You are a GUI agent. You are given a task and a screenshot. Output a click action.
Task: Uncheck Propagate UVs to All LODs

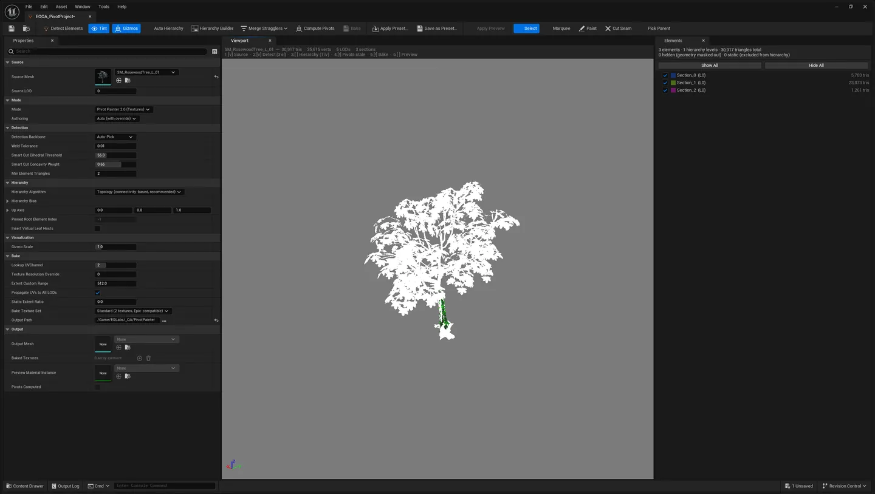coord(97,293)
